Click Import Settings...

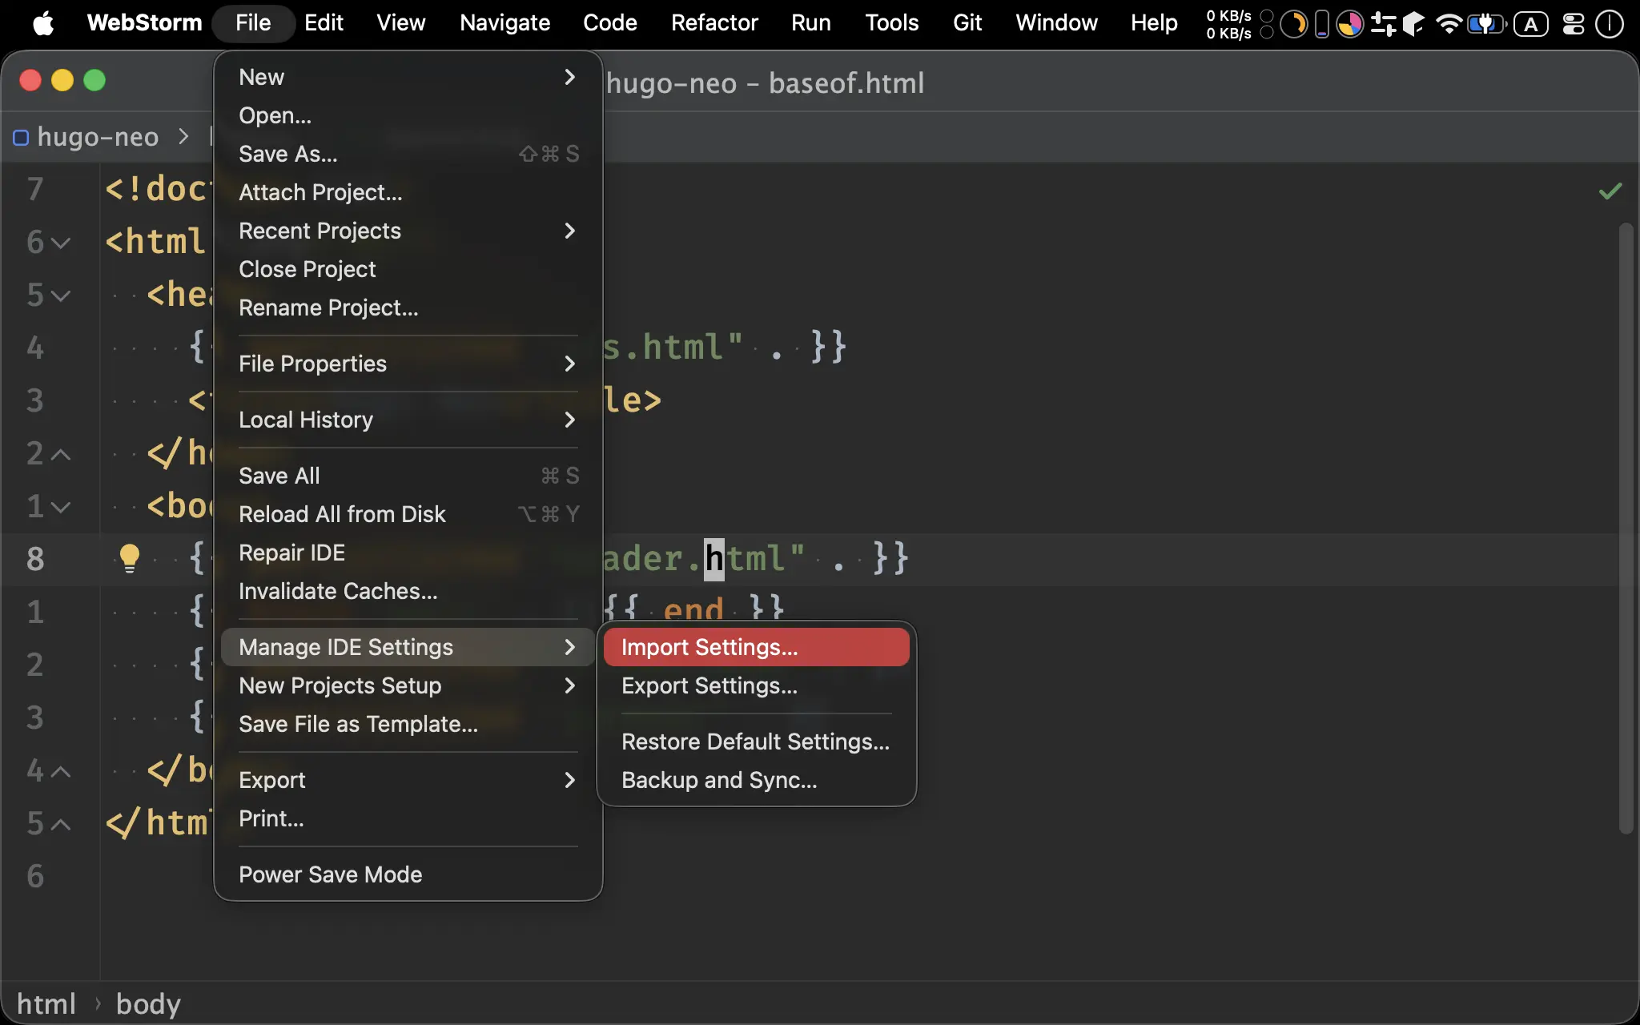tap(757, 647)
